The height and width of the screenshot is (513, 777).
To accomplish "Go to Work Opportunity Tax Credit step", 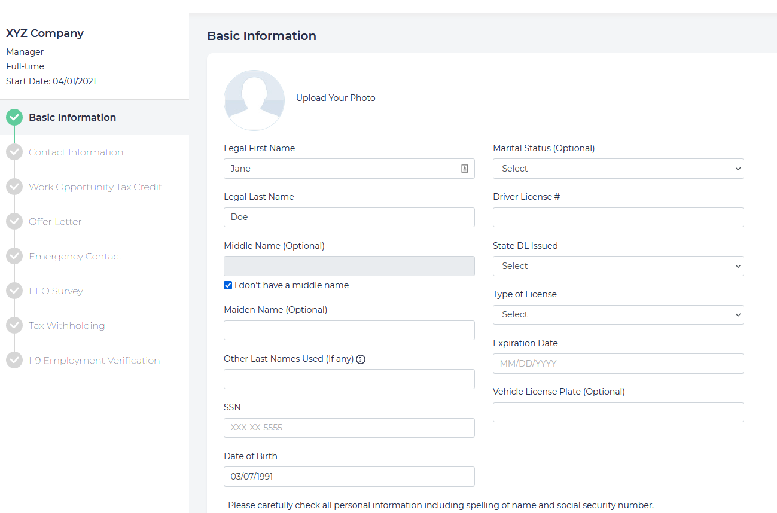I will (95, 187).
